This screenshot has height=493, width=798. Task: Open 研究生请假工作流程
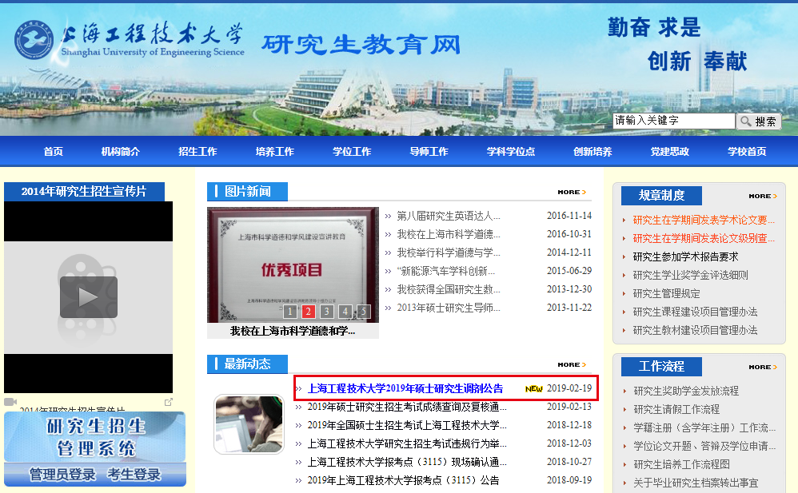[676, 409]
